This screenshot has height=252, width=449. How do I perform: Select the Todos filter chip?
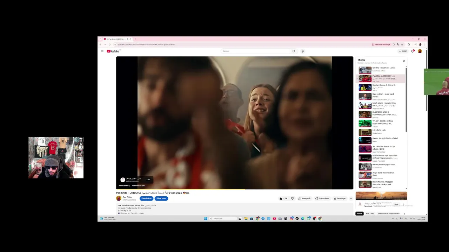(x=360, y=213)
